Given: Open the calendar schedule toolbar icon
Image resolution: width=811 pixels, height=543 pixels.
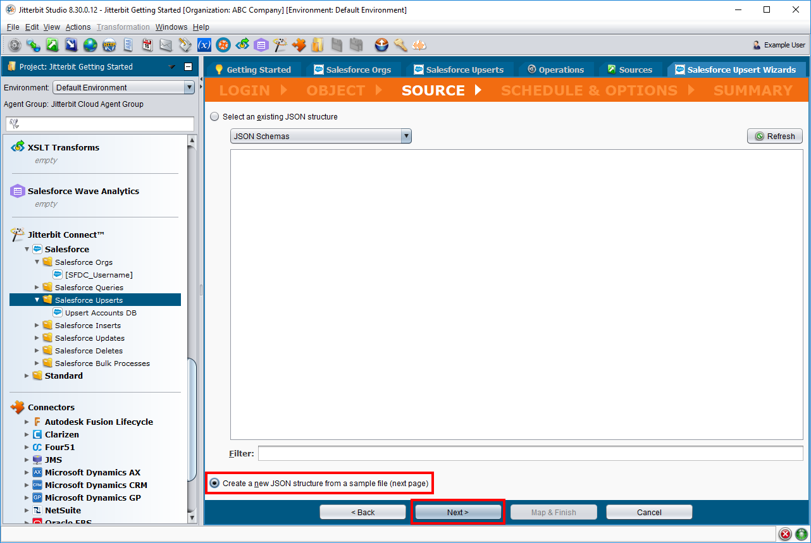Looking at the screenshot, I should [x=147, y=45].
